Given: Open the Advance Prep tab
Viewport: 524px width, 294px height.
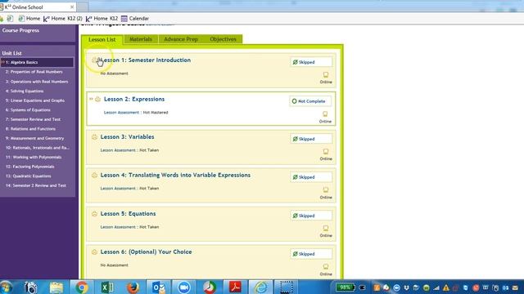Looking at the screenshot, I should [181, 39].
